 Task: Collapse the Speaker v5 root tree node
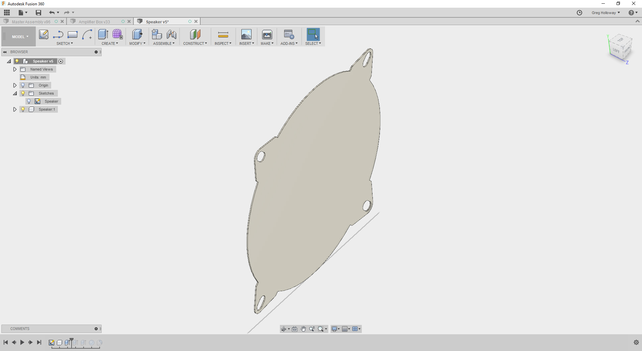click(9, 61)
